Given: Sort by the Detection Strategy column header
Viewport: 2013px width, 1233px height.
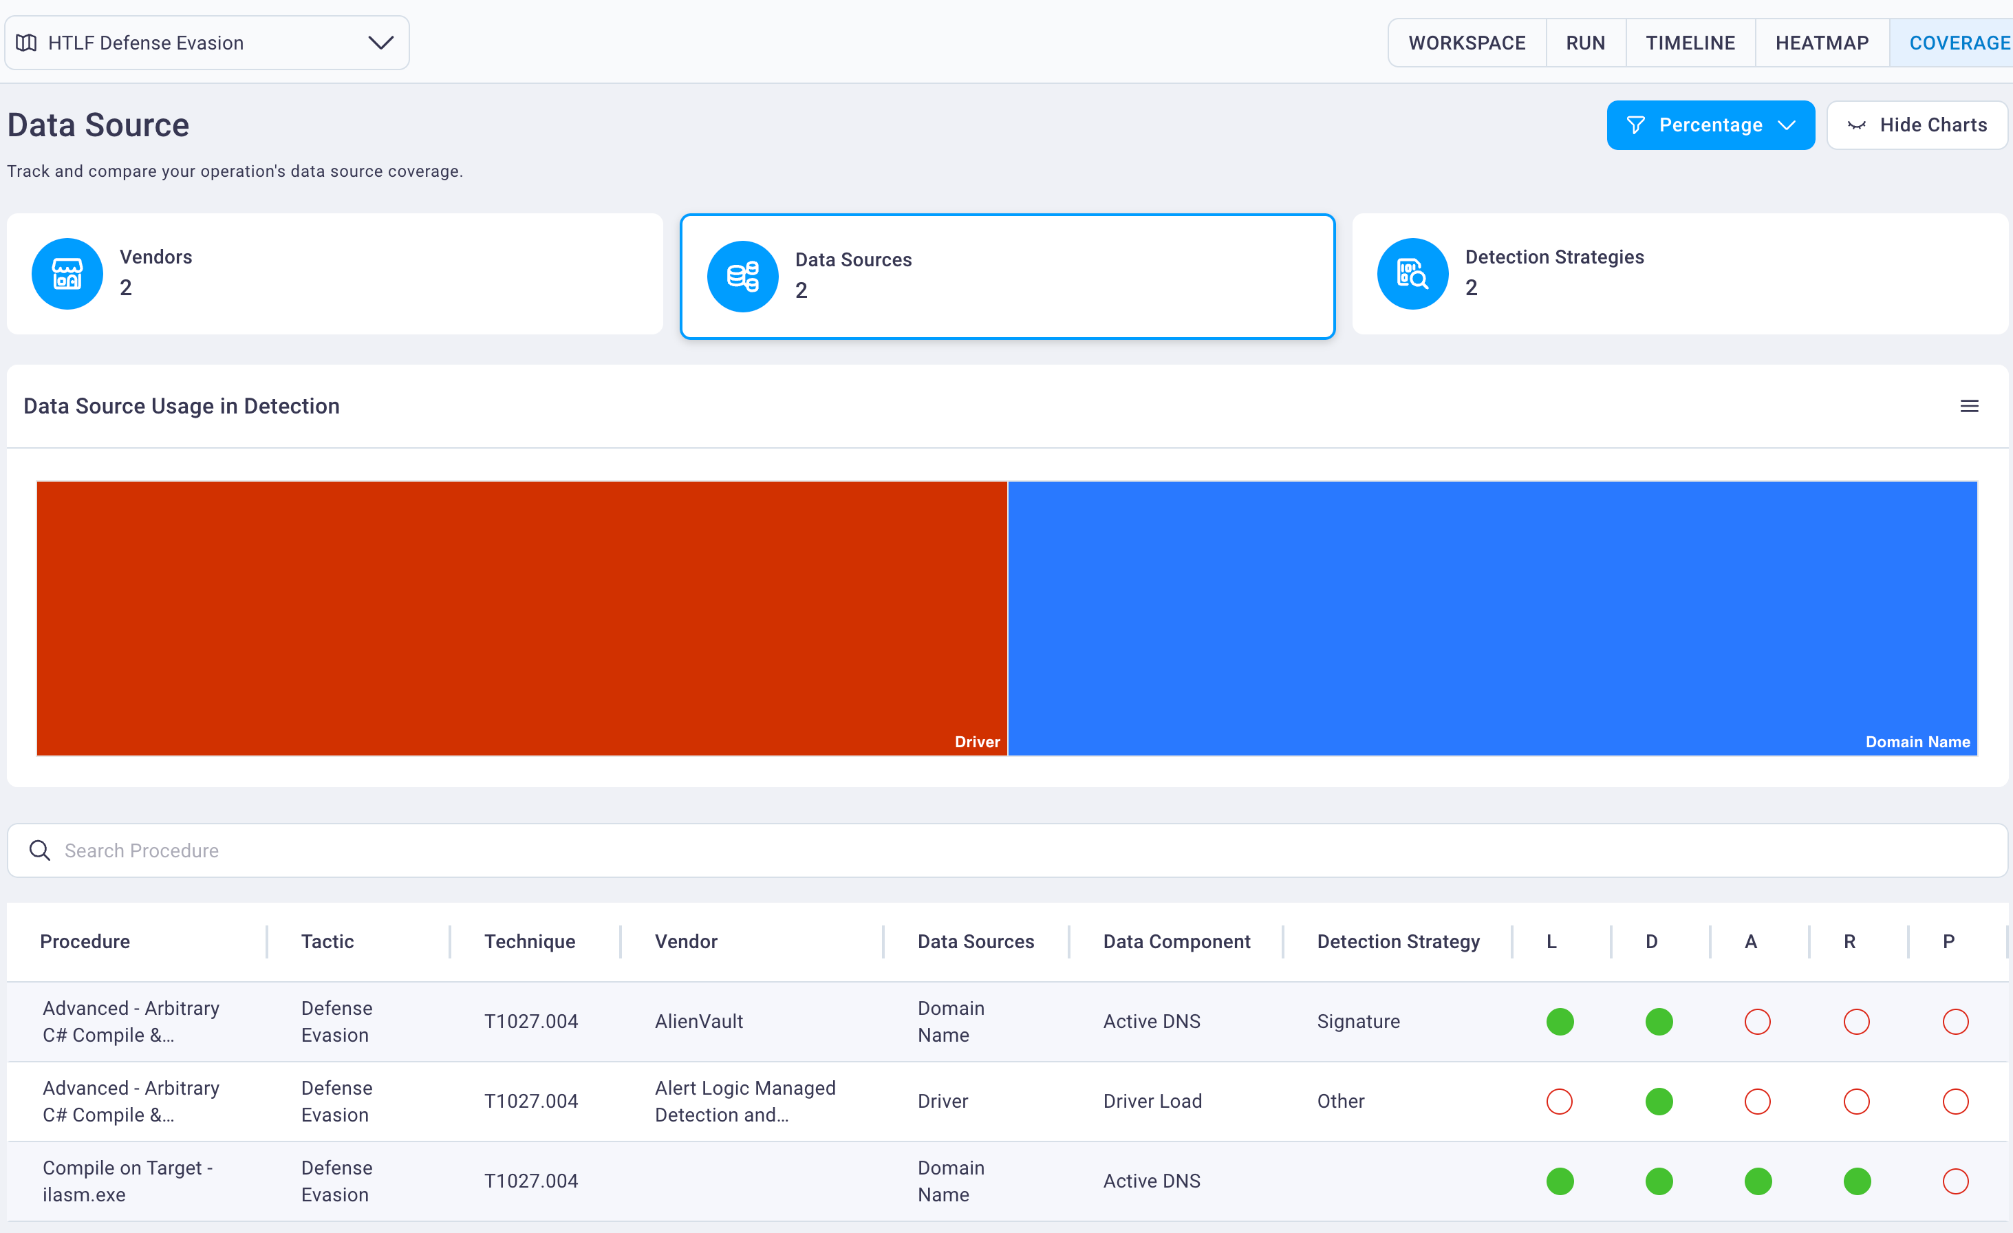Looking at the screenshot, I should coord(1398,941).
